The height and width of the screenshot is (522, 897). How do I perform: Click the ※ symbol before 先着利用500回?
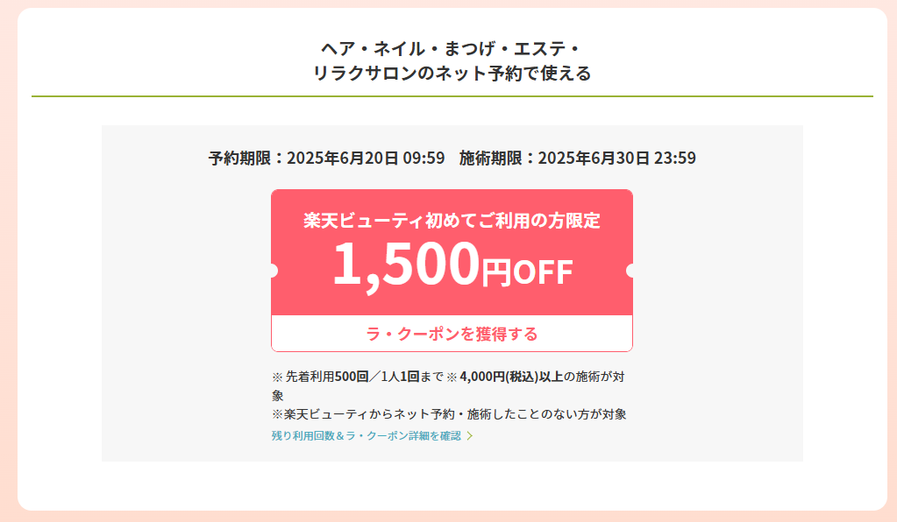pos(277,377)
